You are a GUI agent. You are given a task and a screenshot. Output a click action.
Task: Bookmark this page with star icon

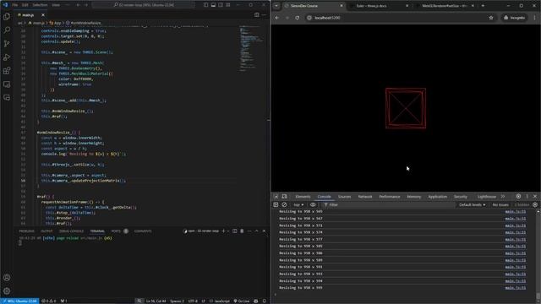(x=491, y=18)
